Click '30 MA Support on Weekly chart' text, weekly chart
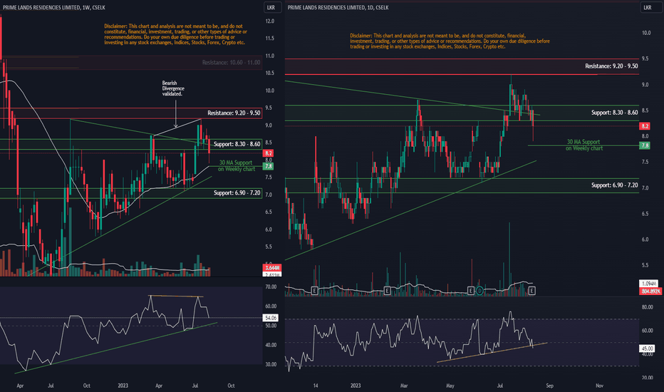 237,165
